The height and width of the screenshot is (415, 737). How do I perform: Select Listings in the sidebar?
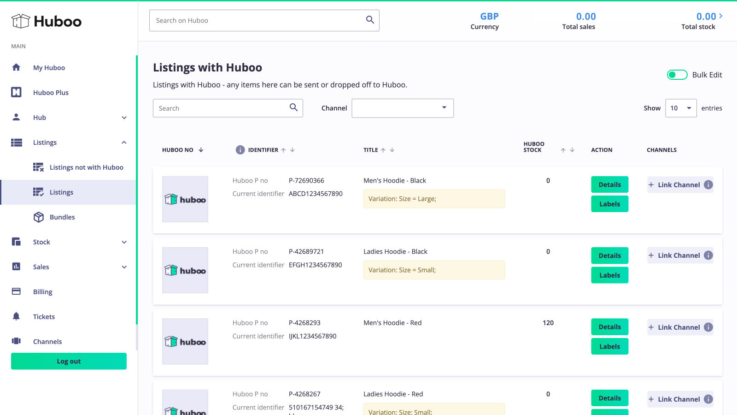[x=61, y=192]
